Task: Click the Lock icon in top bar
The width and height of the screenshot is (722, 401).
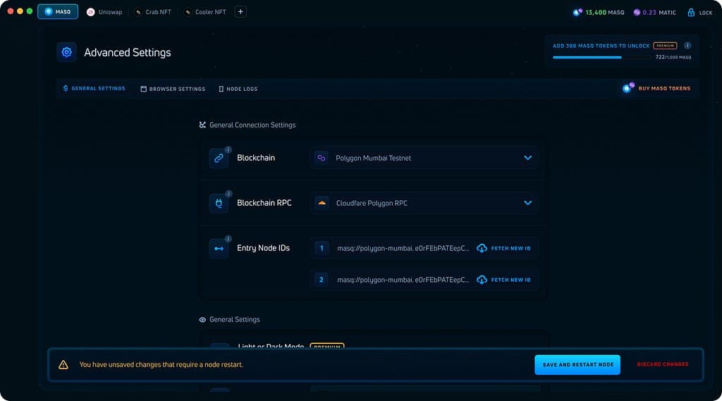Action: (x=691, y=12)
